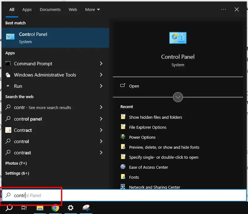Click the Power Options icon
The height and width of the screenshot is (214, 248).
coord(123,137)
